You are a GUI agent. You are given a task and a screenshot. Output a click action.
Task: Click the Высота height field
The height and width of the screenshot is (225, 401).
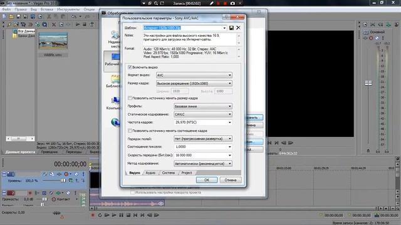pyautogui.click(x=223, y=91)
